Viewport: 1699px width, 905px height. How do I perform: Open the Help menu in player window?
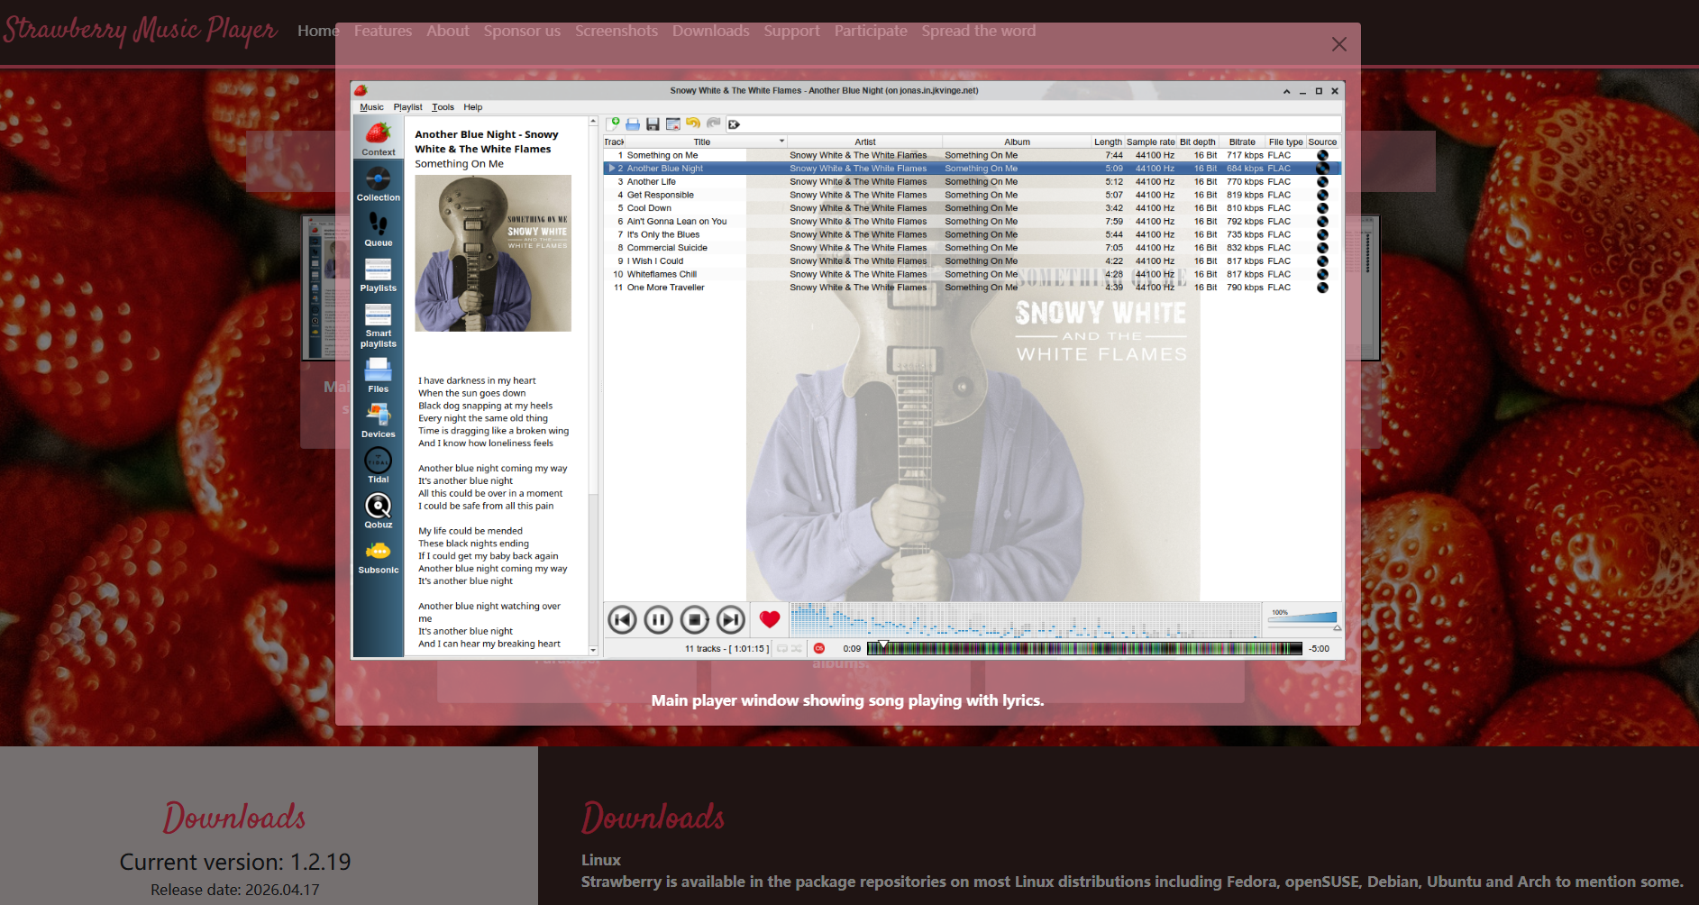click(x=473, y=106)
